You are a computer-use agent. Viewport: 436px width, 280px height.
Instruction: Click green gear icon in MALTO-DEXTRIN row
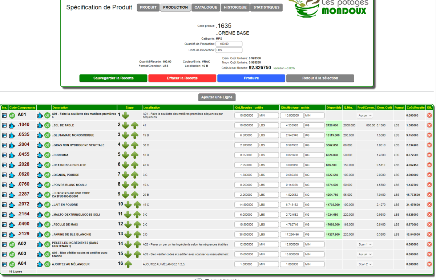[x=47, y=215]
